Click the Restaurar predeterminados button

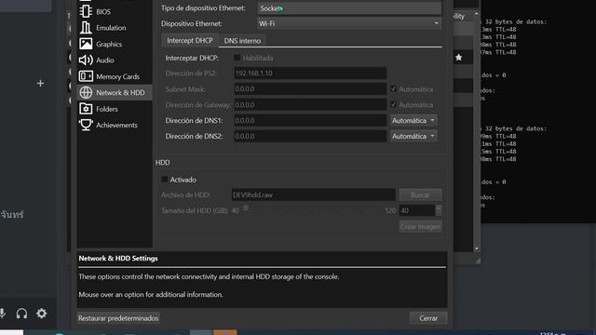click(118, 318)
